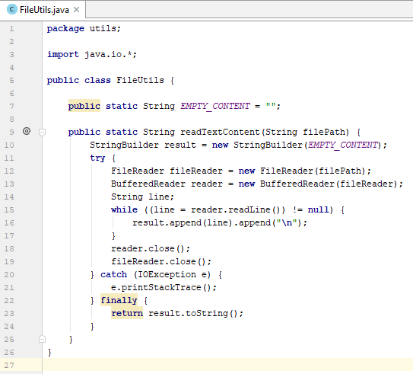Click the EMPTY_CONTENT reference on line 10
The image size is (413, 374).
click(x=343, y=145)
